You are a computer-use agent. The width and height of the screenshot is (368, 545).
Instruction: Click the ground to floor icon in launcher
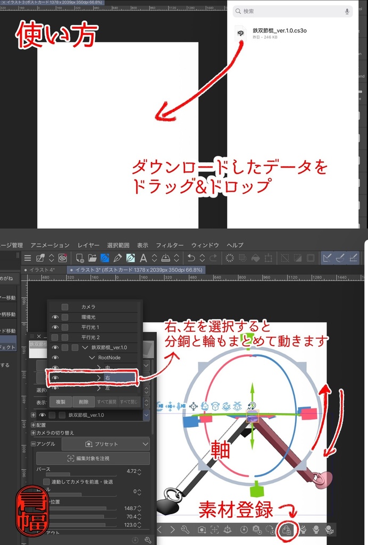tap(228, 530)
